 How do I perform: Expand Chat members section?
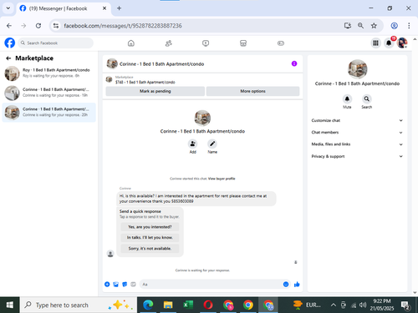(357, 133)
